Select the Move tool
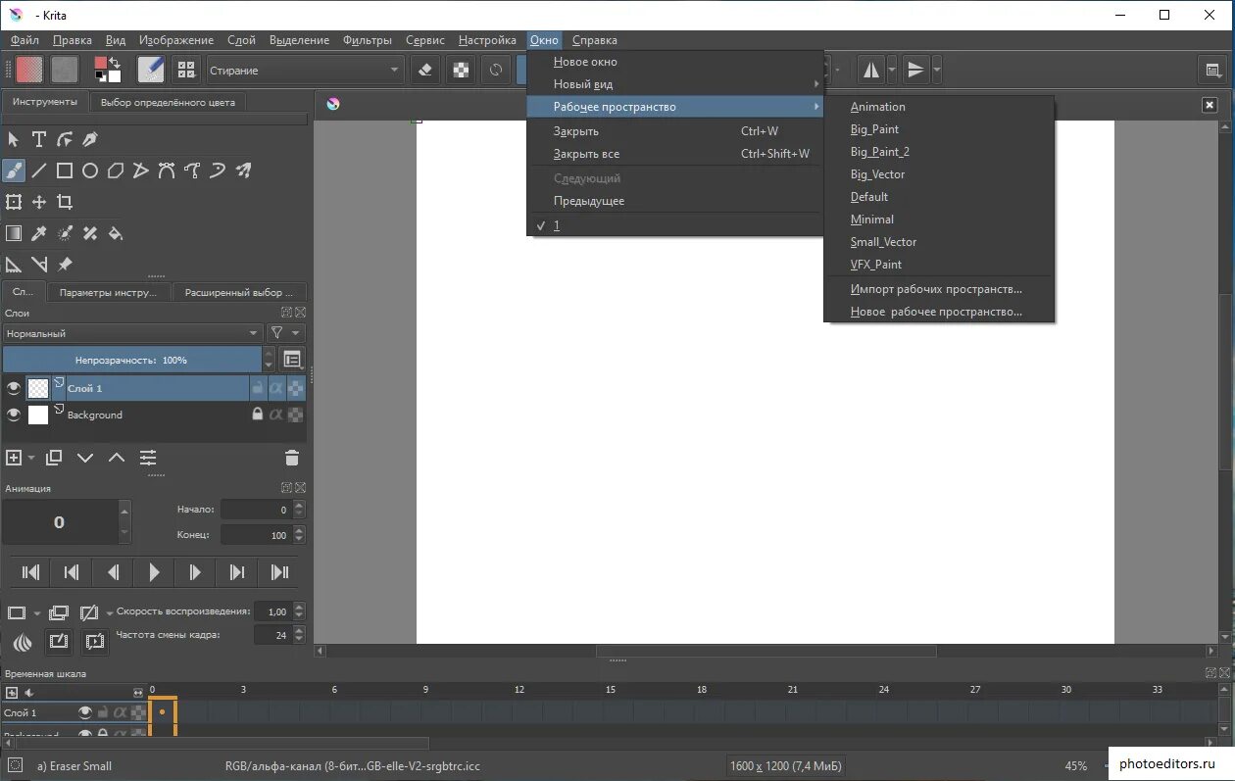 click(x=39, y=202)
